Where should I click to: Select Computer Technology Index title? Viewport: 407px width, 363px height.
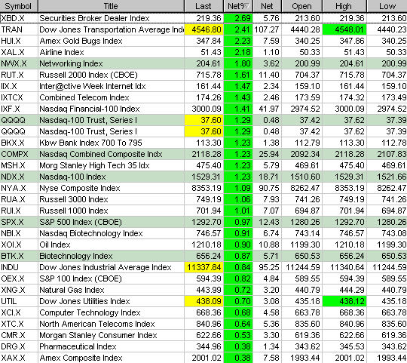pyautogui.click(x=90, y=312)
